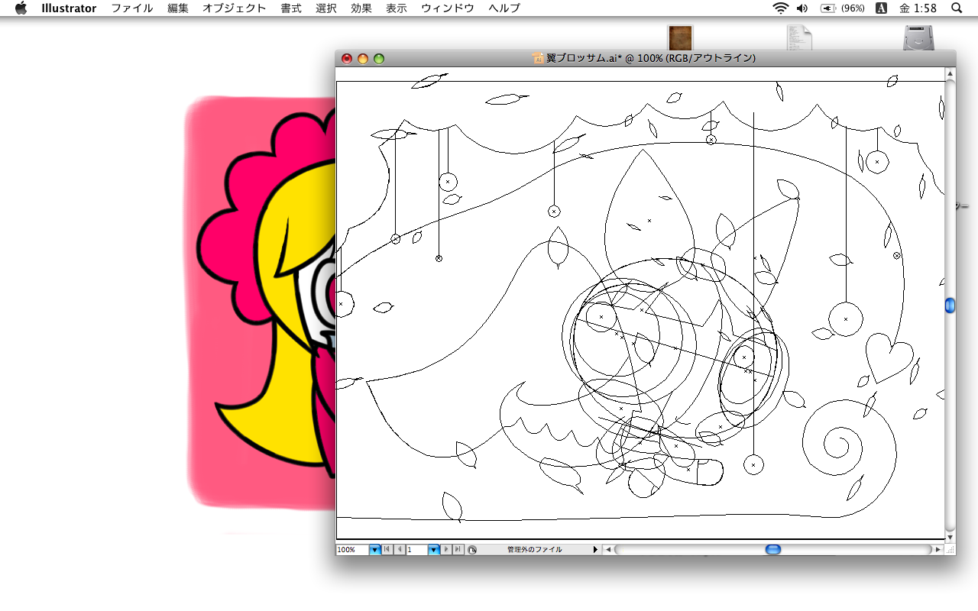The width and height of the screenshot is (978, 611).
Task: Go to the previous artboard
Action: click(400, 550)
